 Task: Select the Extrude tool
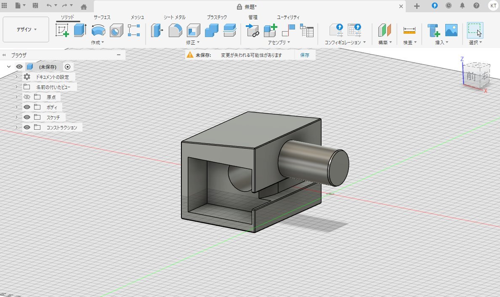tap(80, 30)
